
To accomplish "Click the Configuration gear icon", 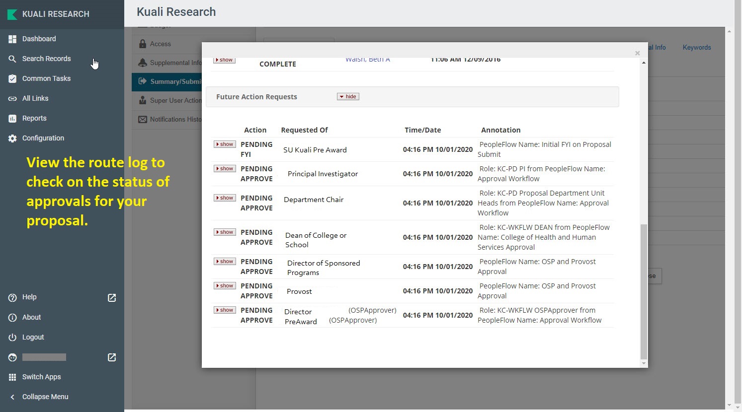I will [x=12, y=138].
